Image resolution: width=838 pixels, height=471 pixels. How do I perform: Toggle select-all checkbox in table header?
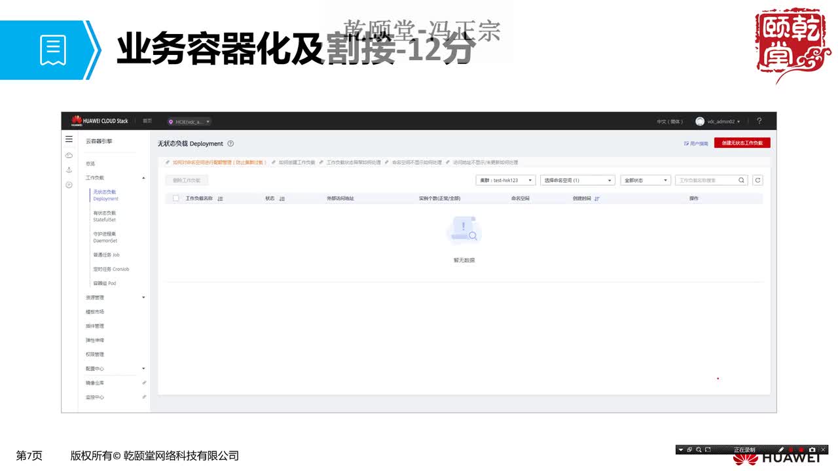(x=175, y=198)
